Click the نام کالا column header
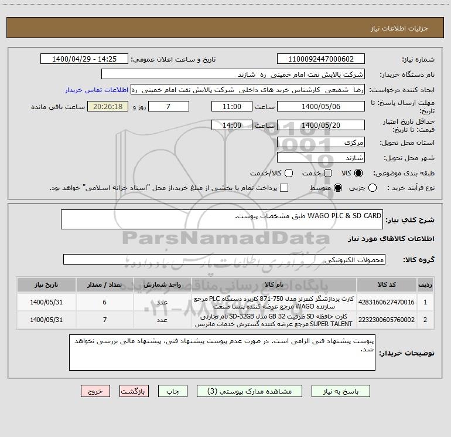451x437 pixels. [x=274, y=284]
